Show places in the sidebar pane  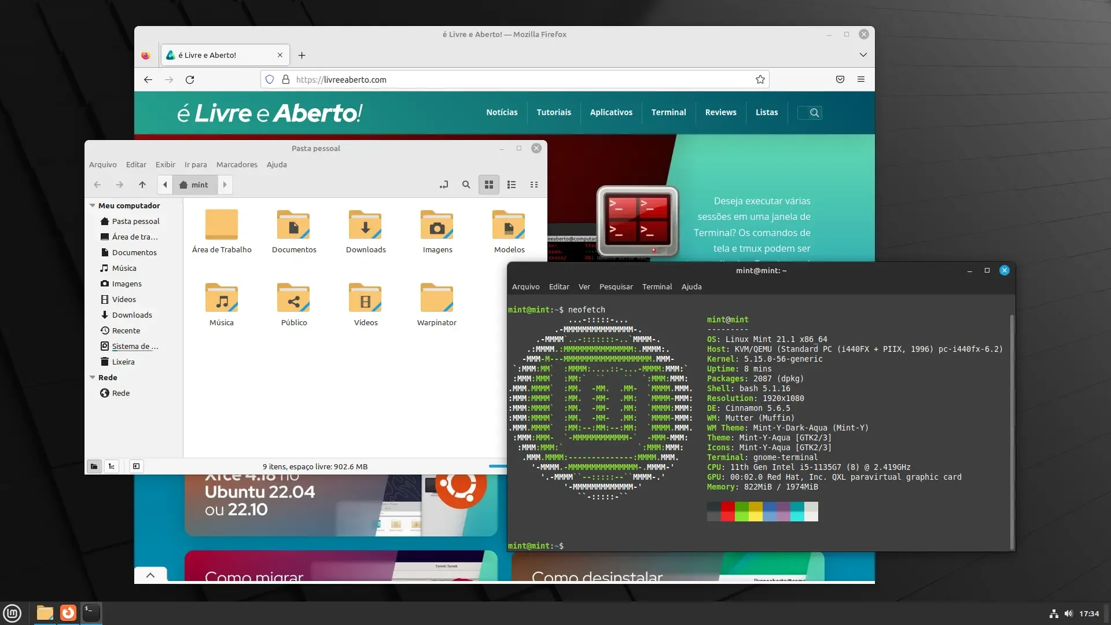point(94,466)
